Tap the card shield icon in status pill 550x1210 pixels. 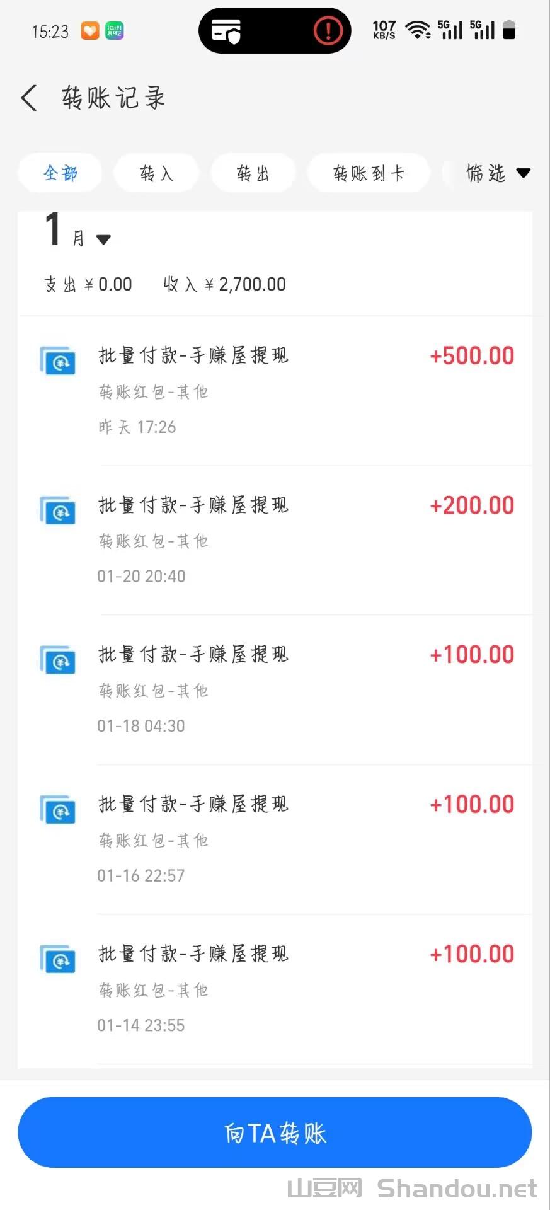pyautogui.click(x=226, y=30)
